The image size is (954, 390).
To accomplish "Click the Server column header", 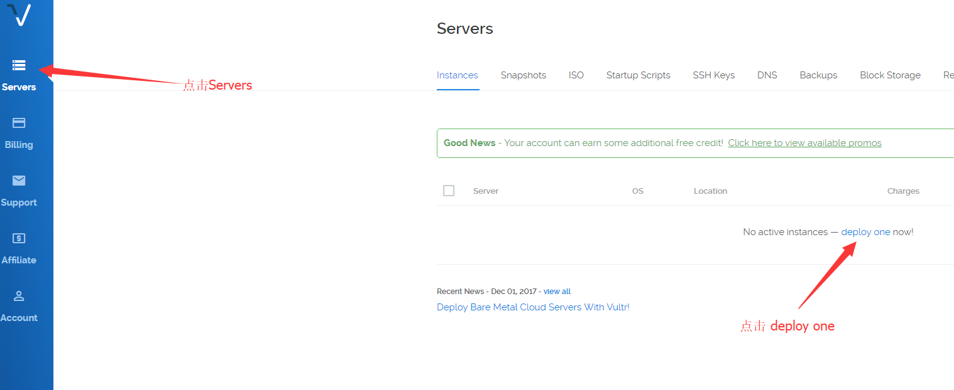I will click(485, 190).
